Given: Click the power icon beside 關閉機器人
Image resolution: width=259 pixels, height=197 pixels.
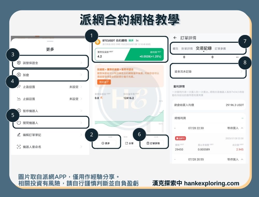Looking at the screenshot, I should 19,123.
